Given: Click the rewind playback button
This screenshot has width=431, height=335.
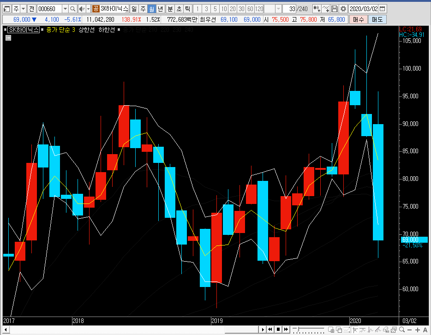Looking at the screenshot, I should 270,329.
